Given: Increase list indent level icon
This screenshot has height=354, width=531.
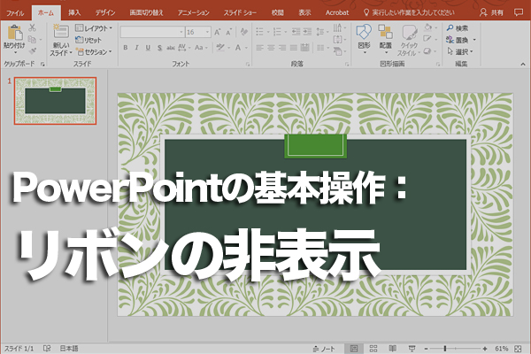Looking at the screenshot, I should point(307,32).
